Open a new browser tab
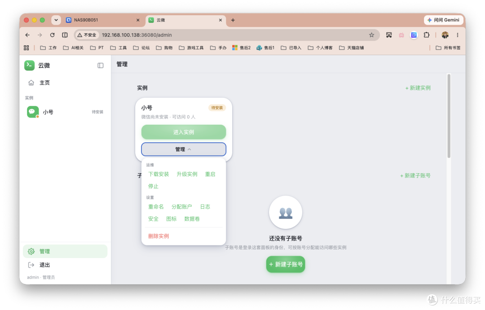The width and height of the screenshot is (485, 310). (x=233, y=20)
